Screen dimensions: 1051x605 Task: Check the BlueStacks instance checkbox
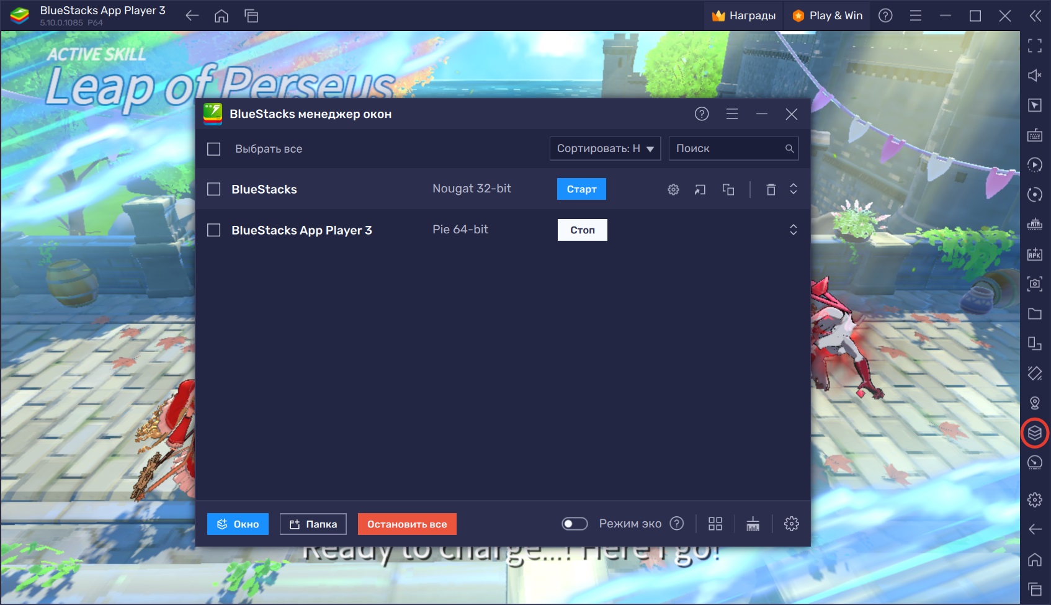(x=213, y=189)
